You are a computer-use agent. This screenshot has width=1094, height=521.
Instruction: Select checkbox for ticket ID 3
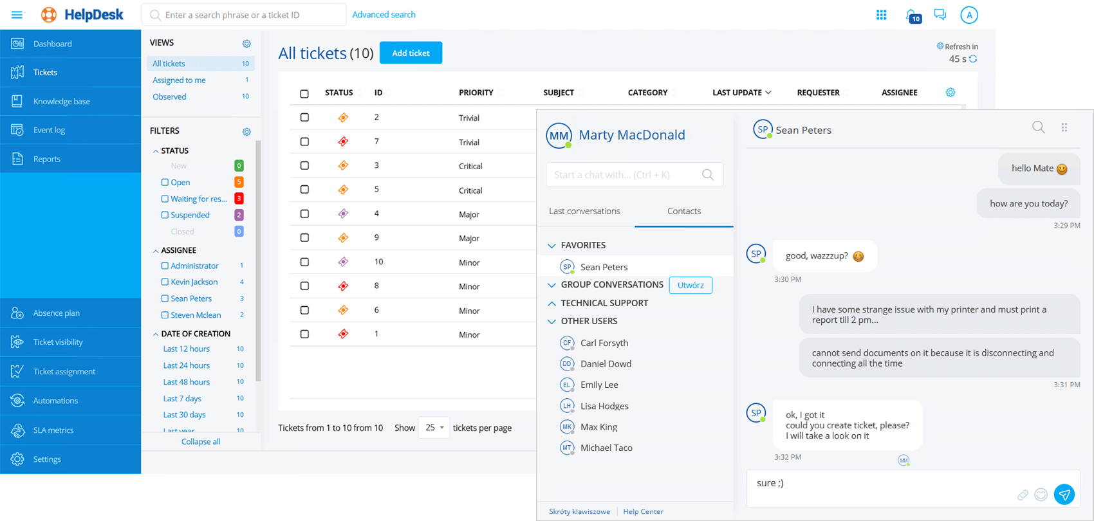tap(304, 166)
